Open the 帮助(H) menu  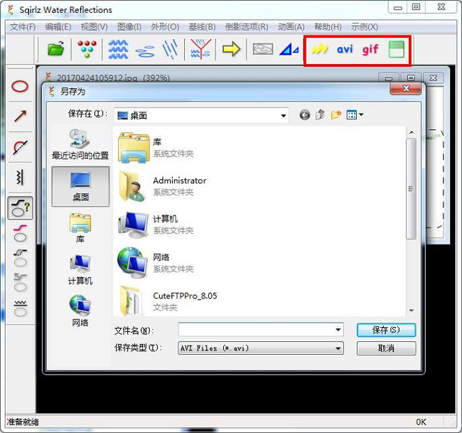(x=328, y=27)
